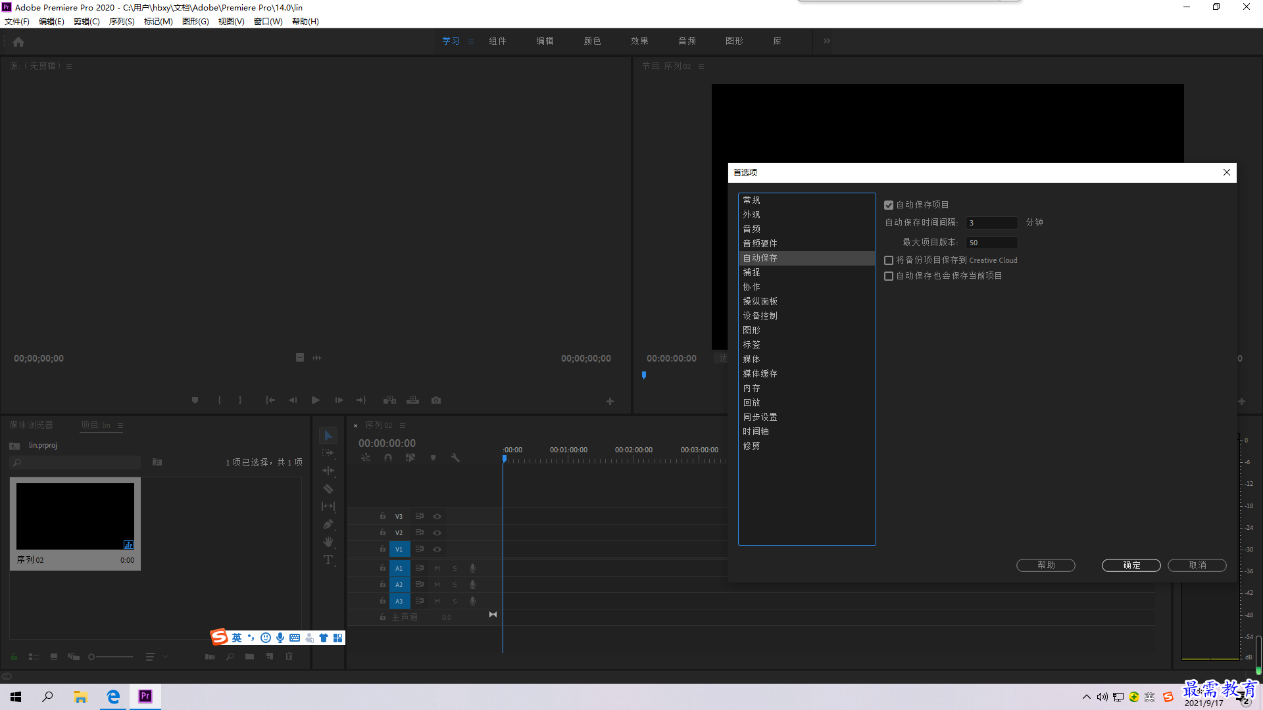This screenshot has height=710, width=1263.
Task: Mute track A1 with M button
Action: click(x=437, y=568)
